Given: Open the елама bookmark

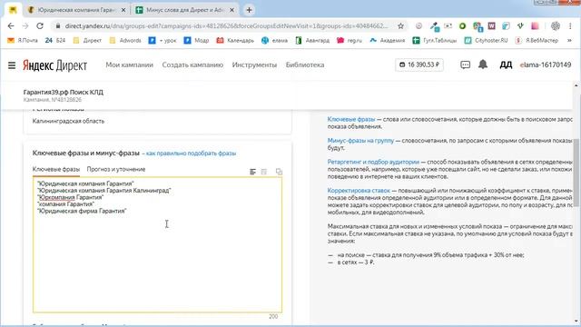Looking at the screenshot, I should point(274,40).
